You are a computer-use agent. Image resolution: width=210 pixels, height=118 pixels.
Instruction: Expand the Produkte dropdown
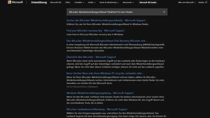coord(79,3)
